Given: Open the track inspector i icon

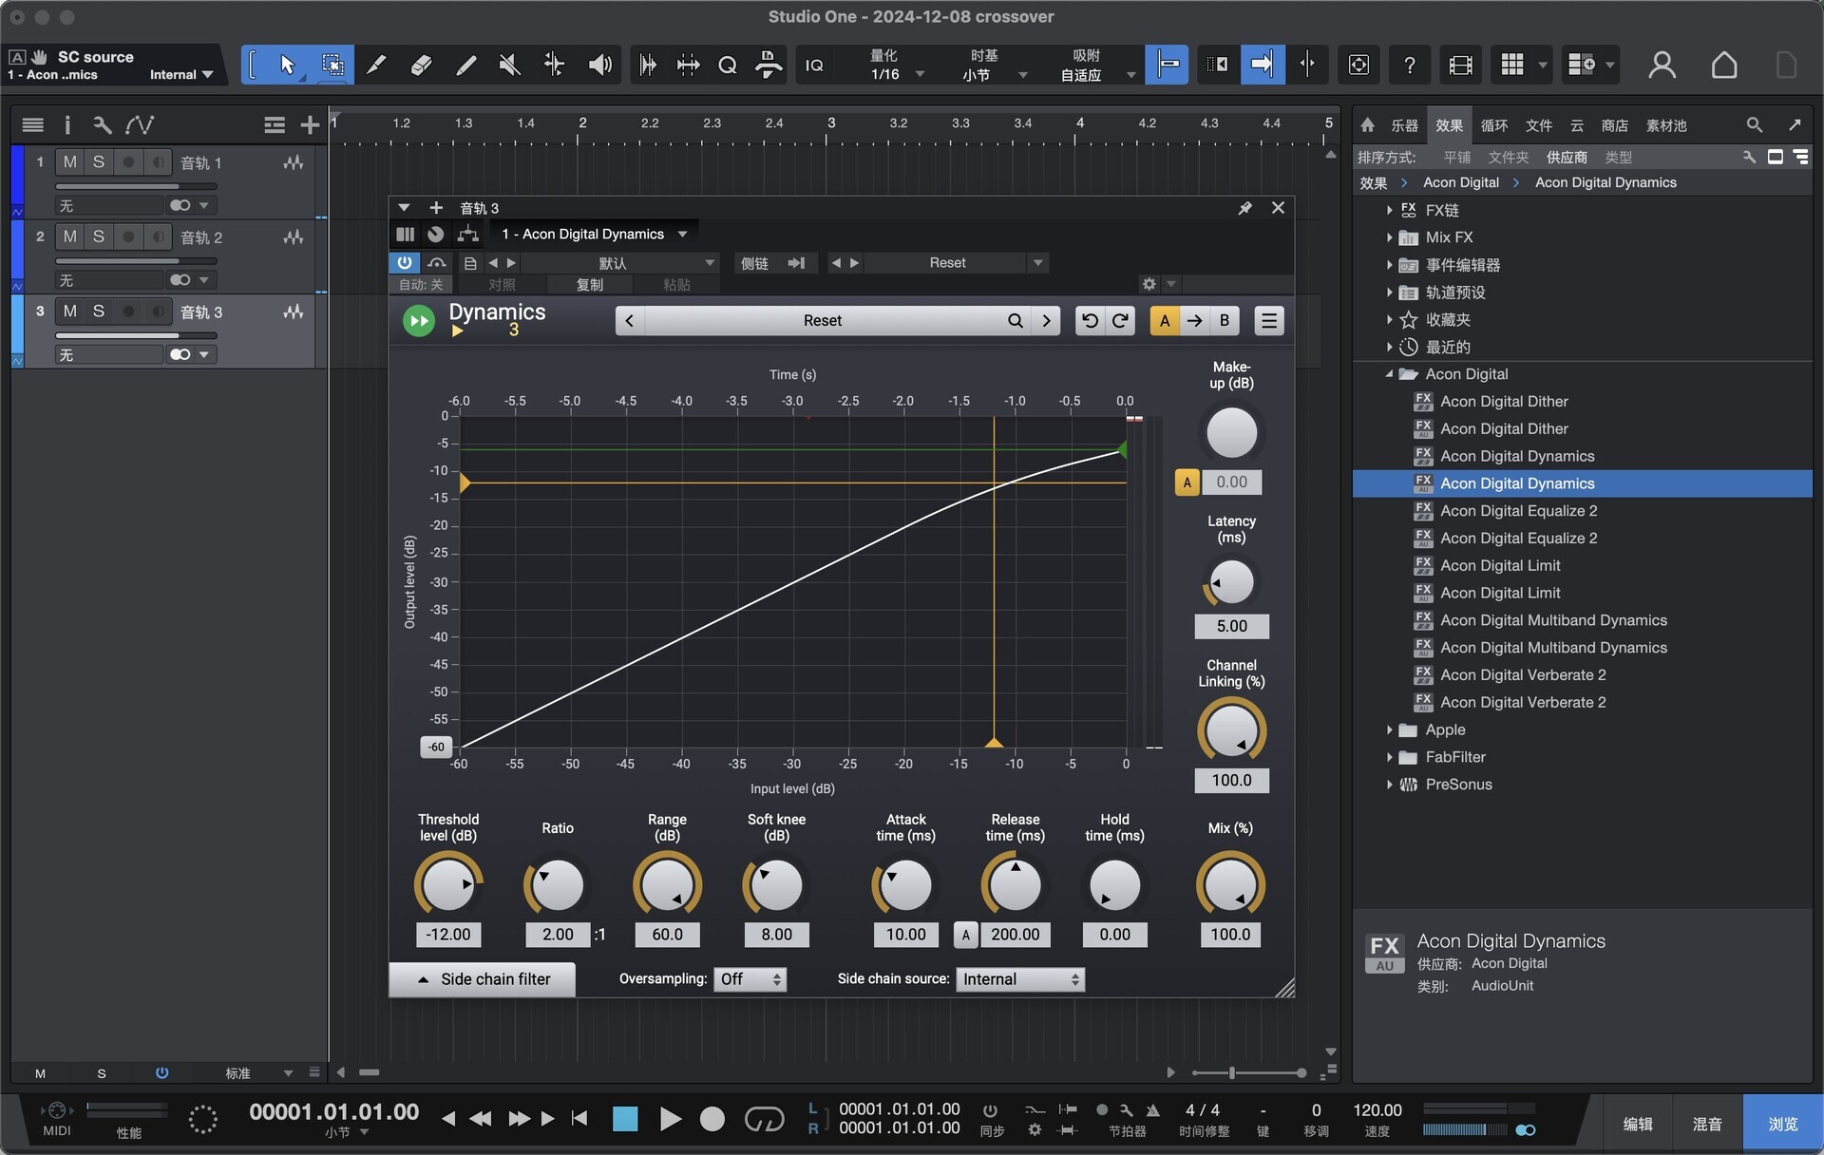Looking at the screenshot, I should (67, 124).
